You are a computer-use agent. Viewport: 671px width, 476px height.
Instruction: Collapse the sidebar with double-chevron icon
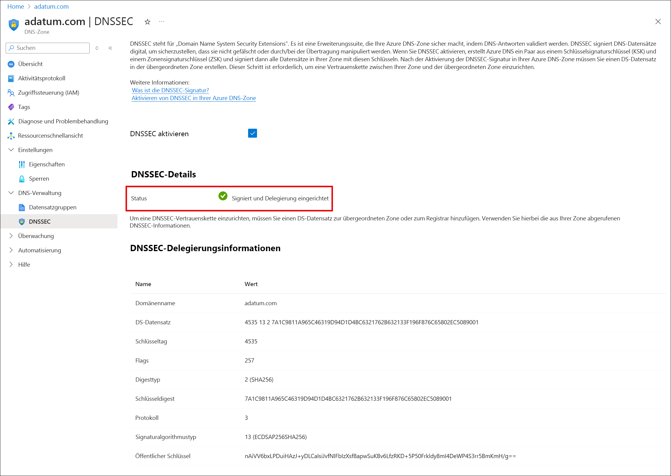click(110, 48)
